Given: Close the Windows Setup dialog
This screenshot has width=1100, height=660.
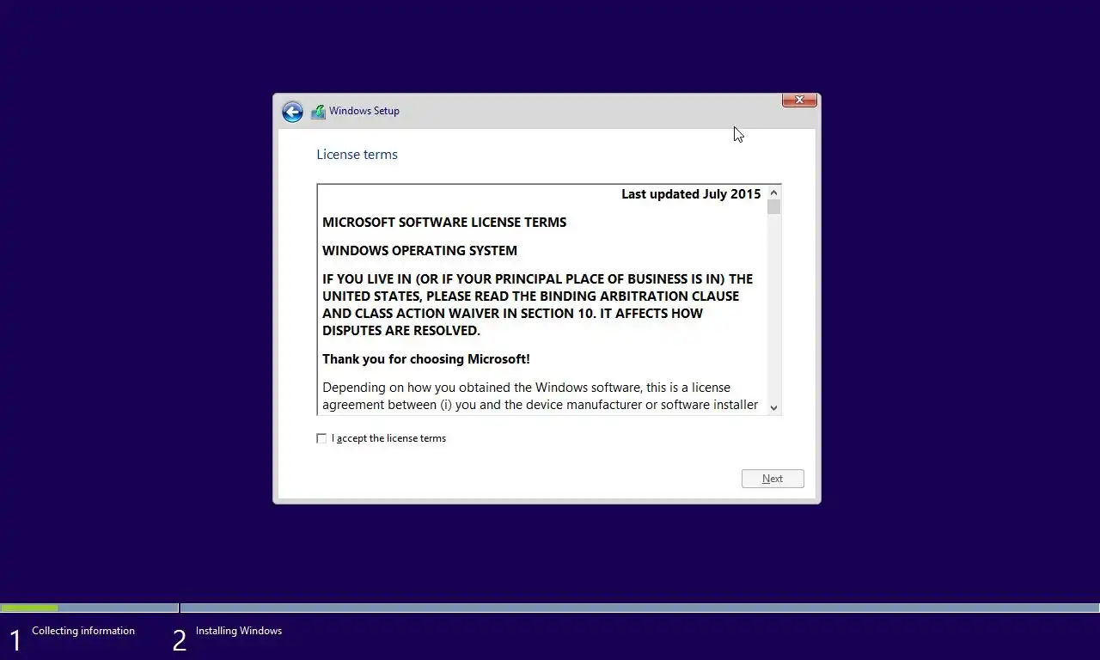Looking at the screenshot, I should coord(799,100).
